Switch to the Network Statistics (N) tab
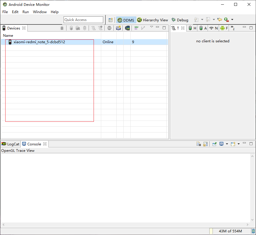Screen dimensions: 256x235 click(213, 28)
